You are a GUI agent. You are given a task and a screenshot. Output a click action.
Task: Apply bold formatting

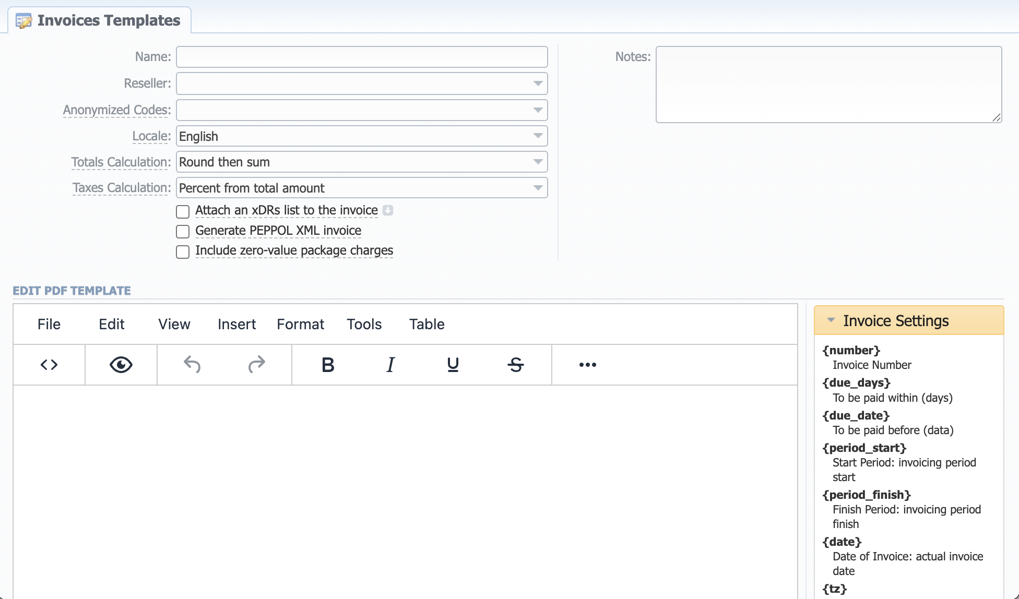tap(327, 365)
